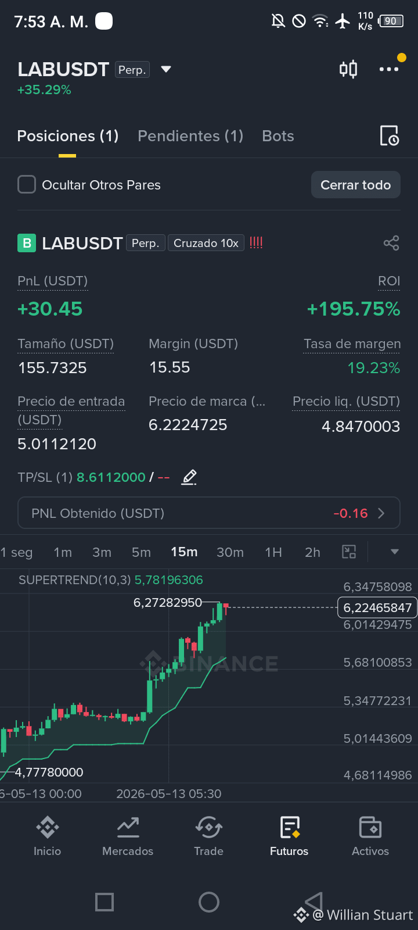Image resolution: width=418 pixels, height=930 pixels.
Task: Select the 1H chart interval
Action: coord(273,552)
